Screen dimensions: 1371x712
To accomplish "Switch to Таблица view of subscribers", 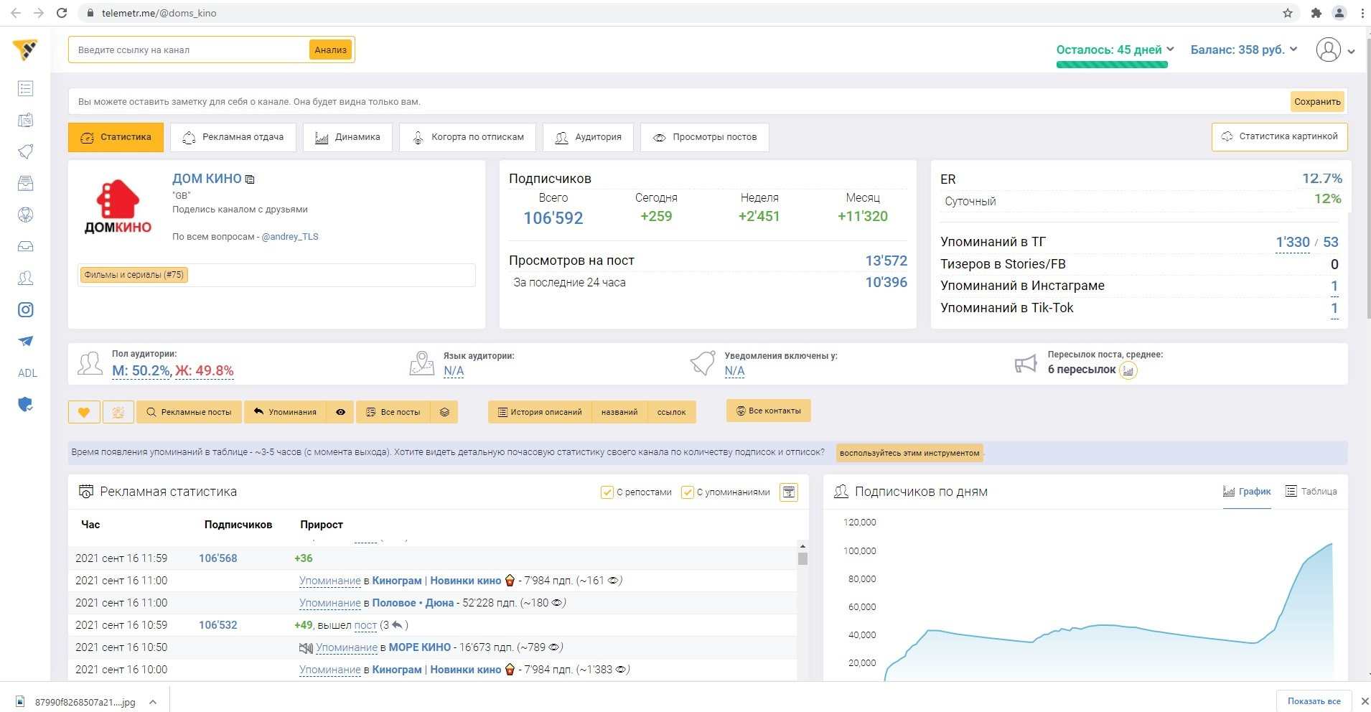I will coord(1311,492).
